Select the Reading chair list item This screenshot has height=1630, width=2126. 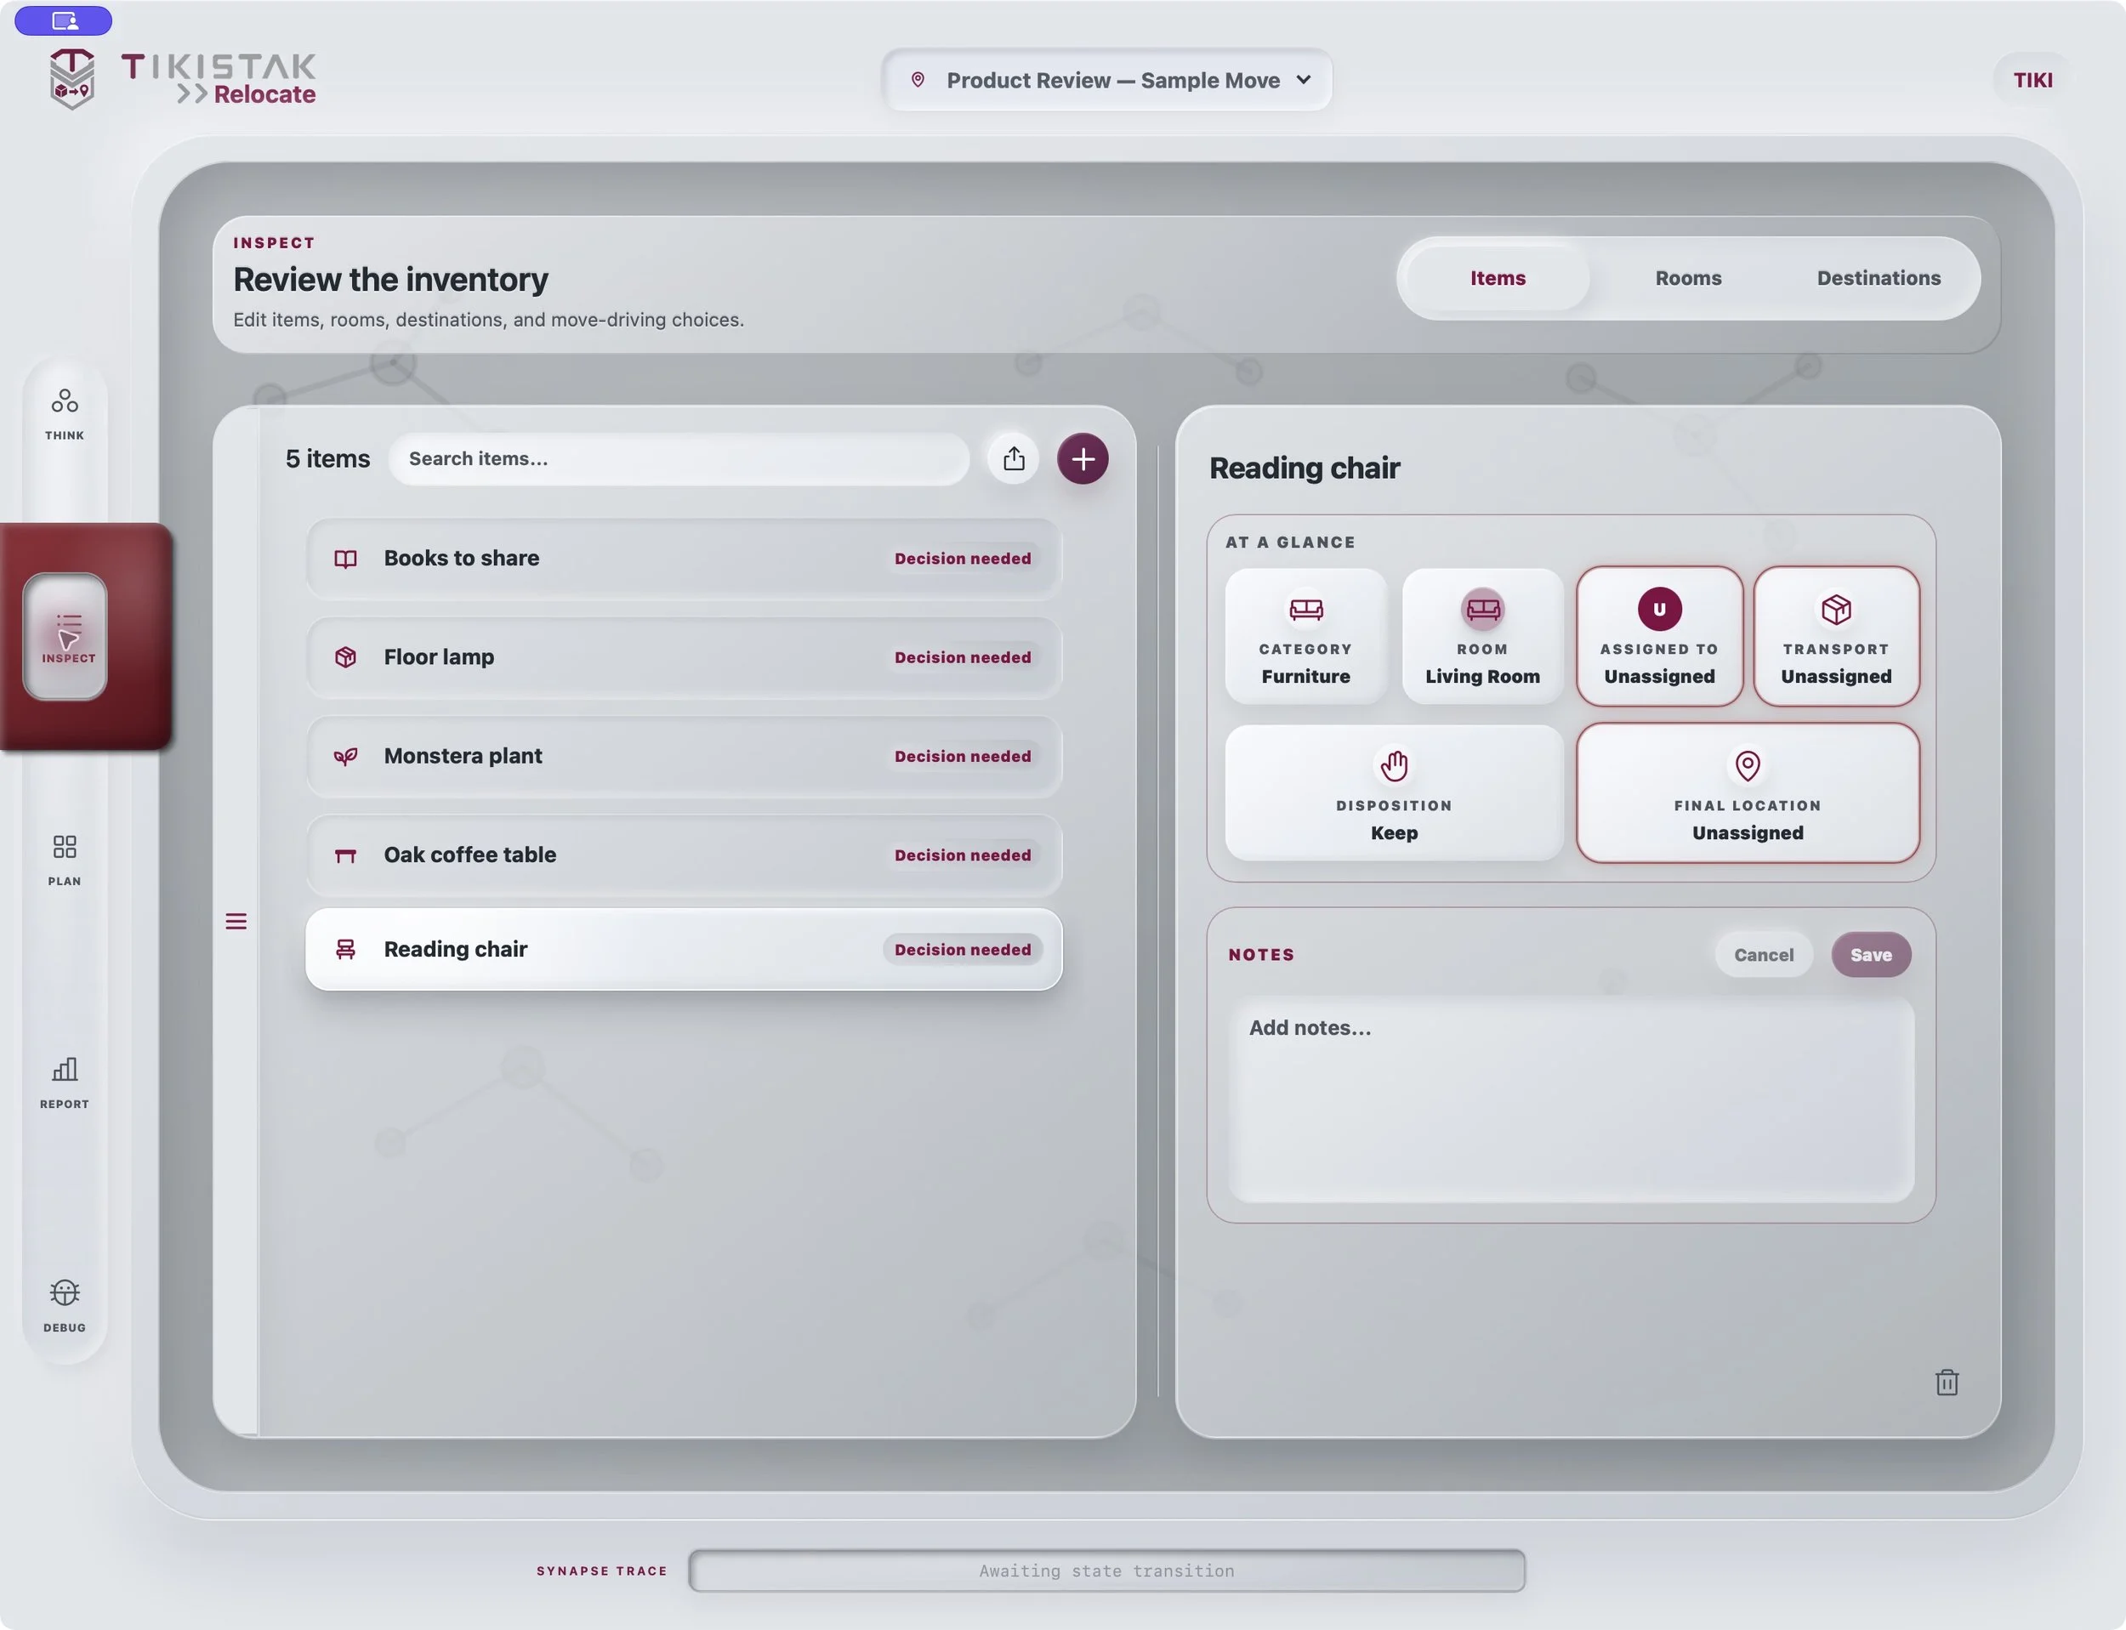point(683,950)
